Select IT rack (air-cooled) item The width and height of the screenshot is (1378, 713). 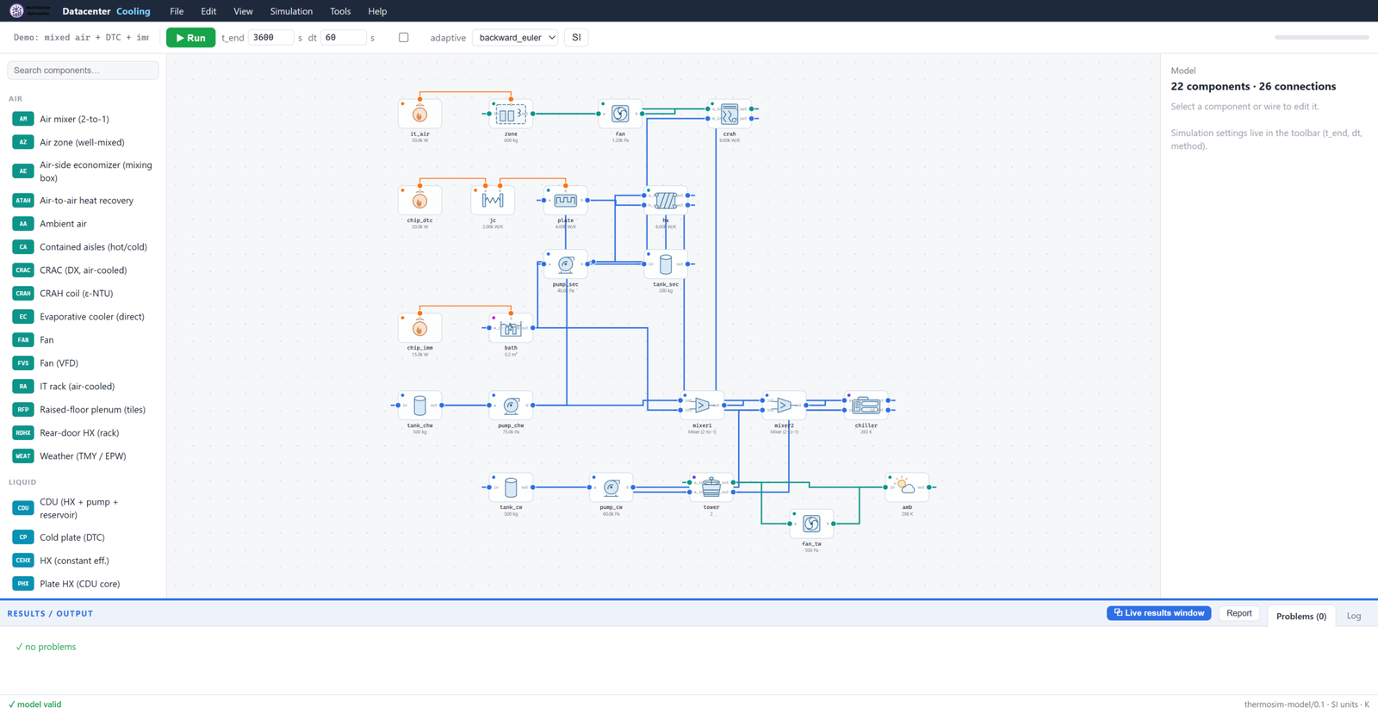82,387
